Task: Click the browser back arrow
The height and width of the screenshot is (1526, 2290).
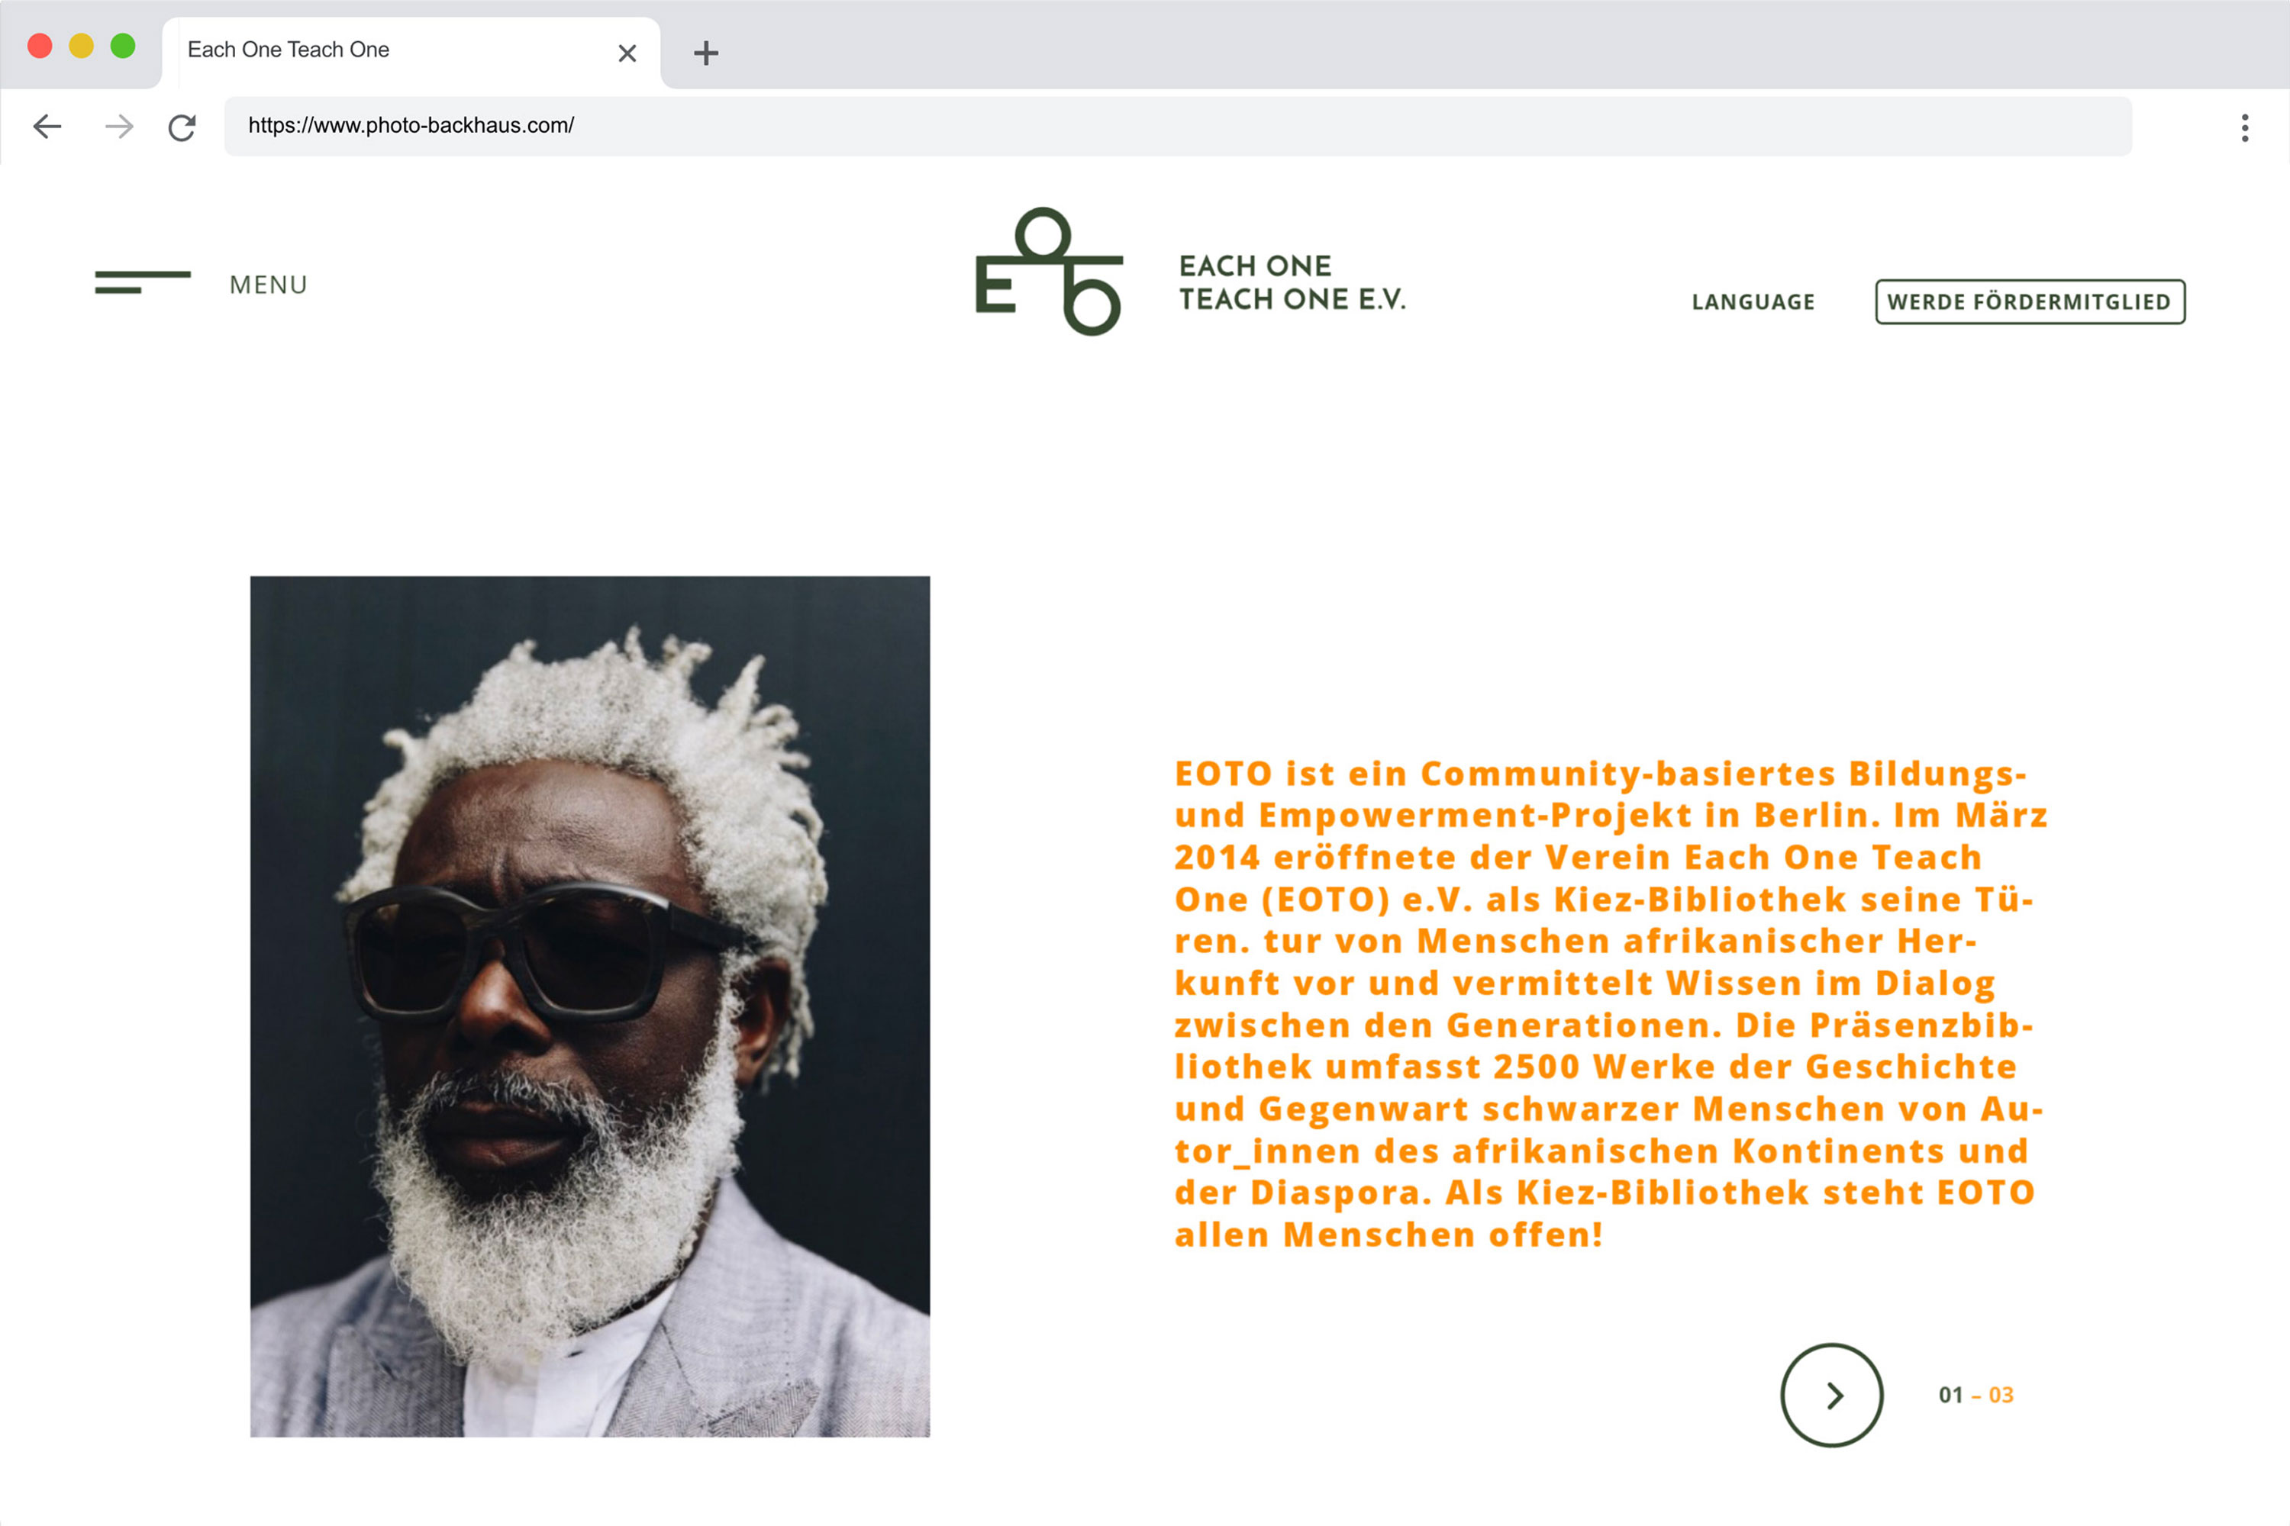Action: 47,127
